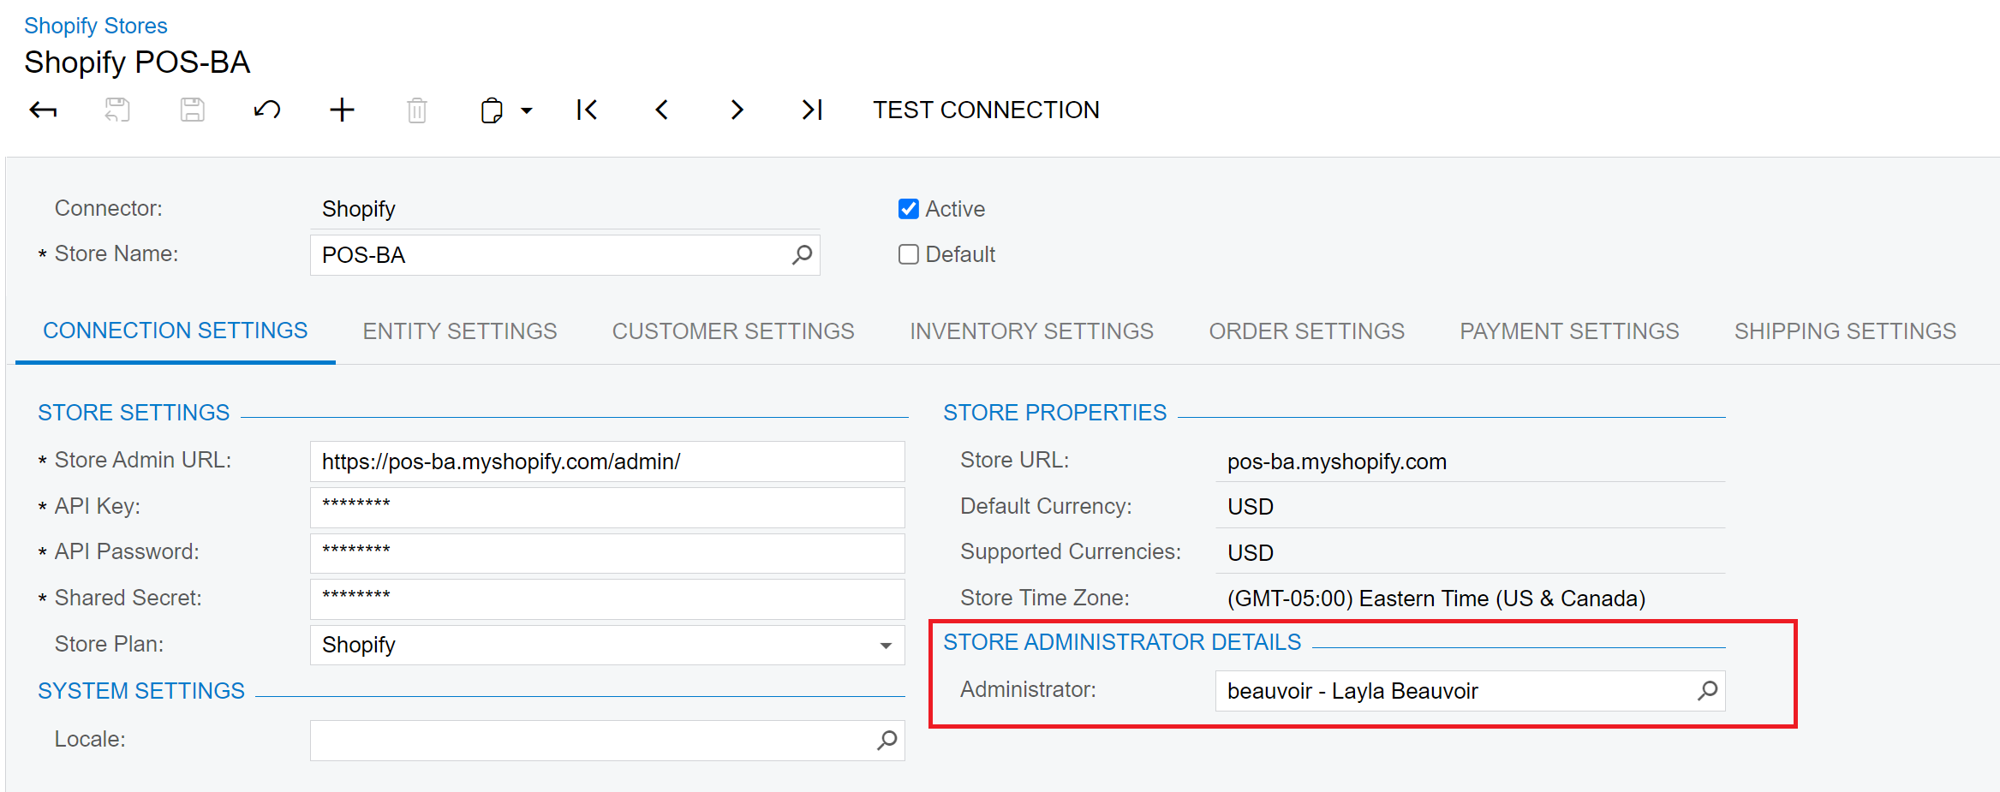
Task: Click Administrator field beauvoir - Layla Beauvoir
Action: click(1470, 691)
